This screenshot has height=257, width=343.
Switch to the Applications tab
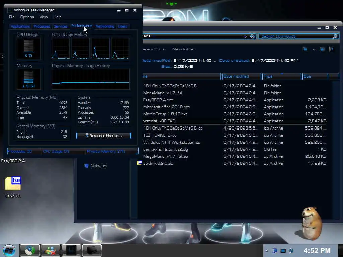20,26
